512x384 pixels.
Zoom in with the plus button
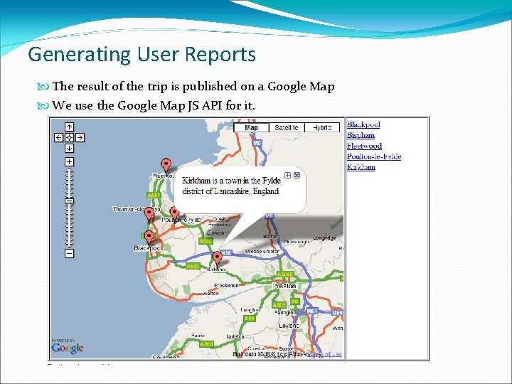tap(69, 161)
